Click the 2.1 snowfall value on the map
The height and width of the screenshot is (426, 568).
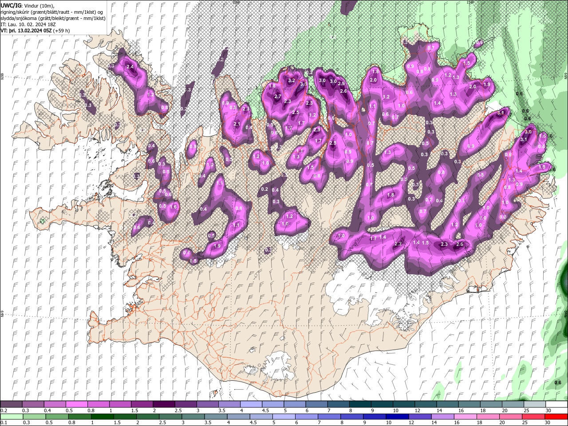point(237,124)
